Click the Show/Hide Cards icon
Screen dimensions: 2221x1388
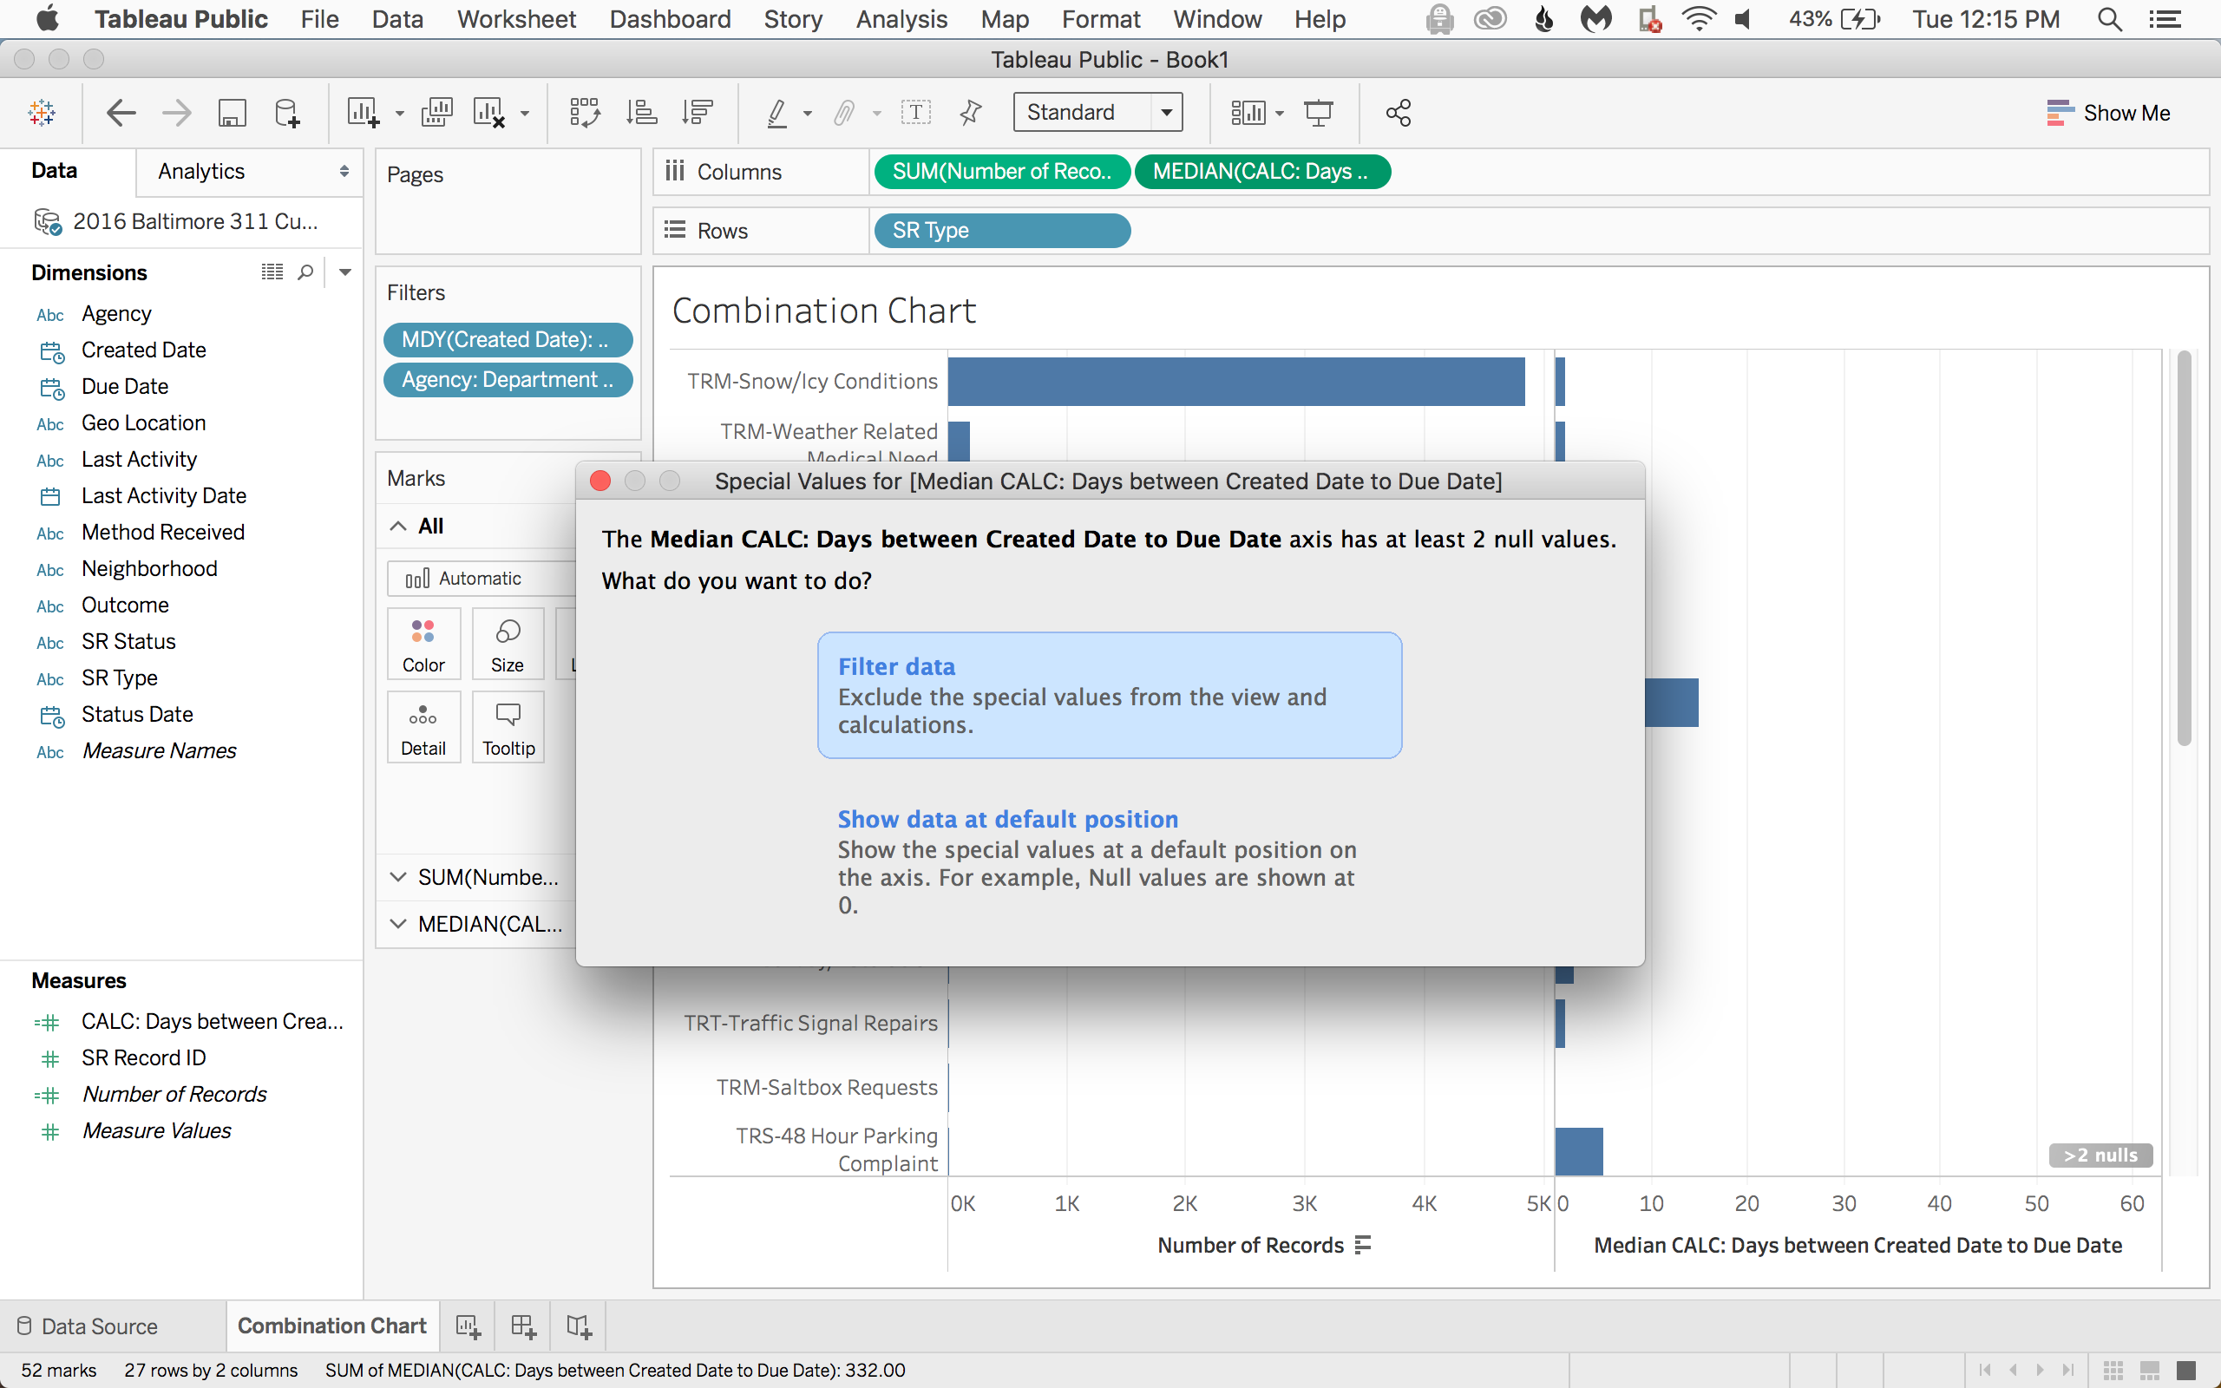(1248, 113)
